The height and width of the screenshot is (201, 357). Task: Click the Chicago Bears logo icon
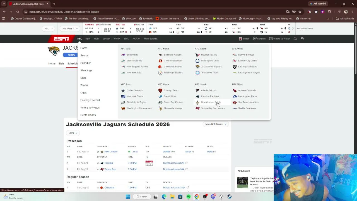coord(160,90)
